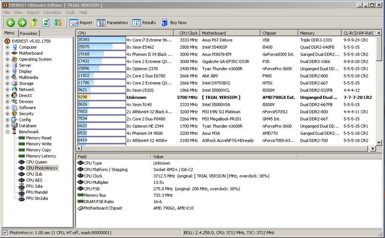The image size is (385, 238).
Task: Click the Up one level arrow icon
Action: pos(34,22)
